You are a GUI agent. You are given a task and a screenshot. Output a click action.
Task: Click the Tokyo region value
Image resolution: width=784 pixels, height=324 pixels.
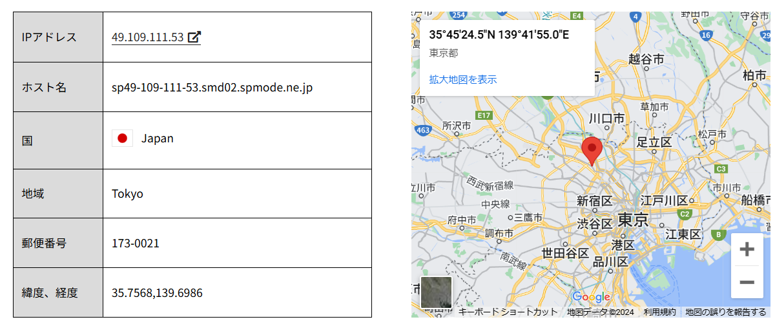[x=127, y=194]
